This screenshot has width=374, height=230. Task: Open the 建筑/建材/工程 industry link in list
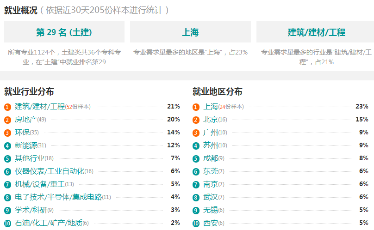[40, 106]
